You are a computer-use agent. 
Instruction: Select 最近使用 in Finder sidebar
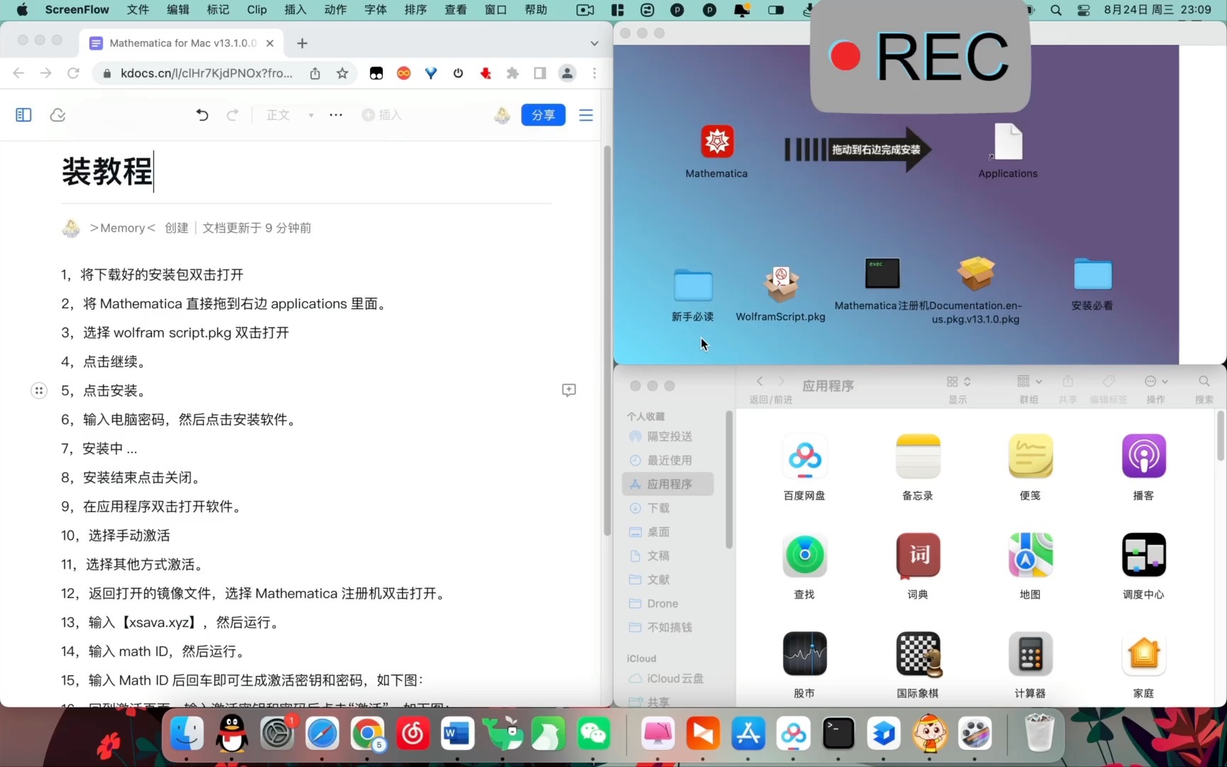click(x=668, y=460)
